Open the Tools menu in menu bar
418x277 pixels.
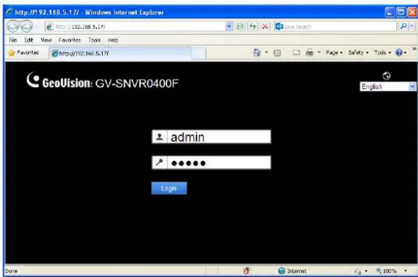pos(94,40)
